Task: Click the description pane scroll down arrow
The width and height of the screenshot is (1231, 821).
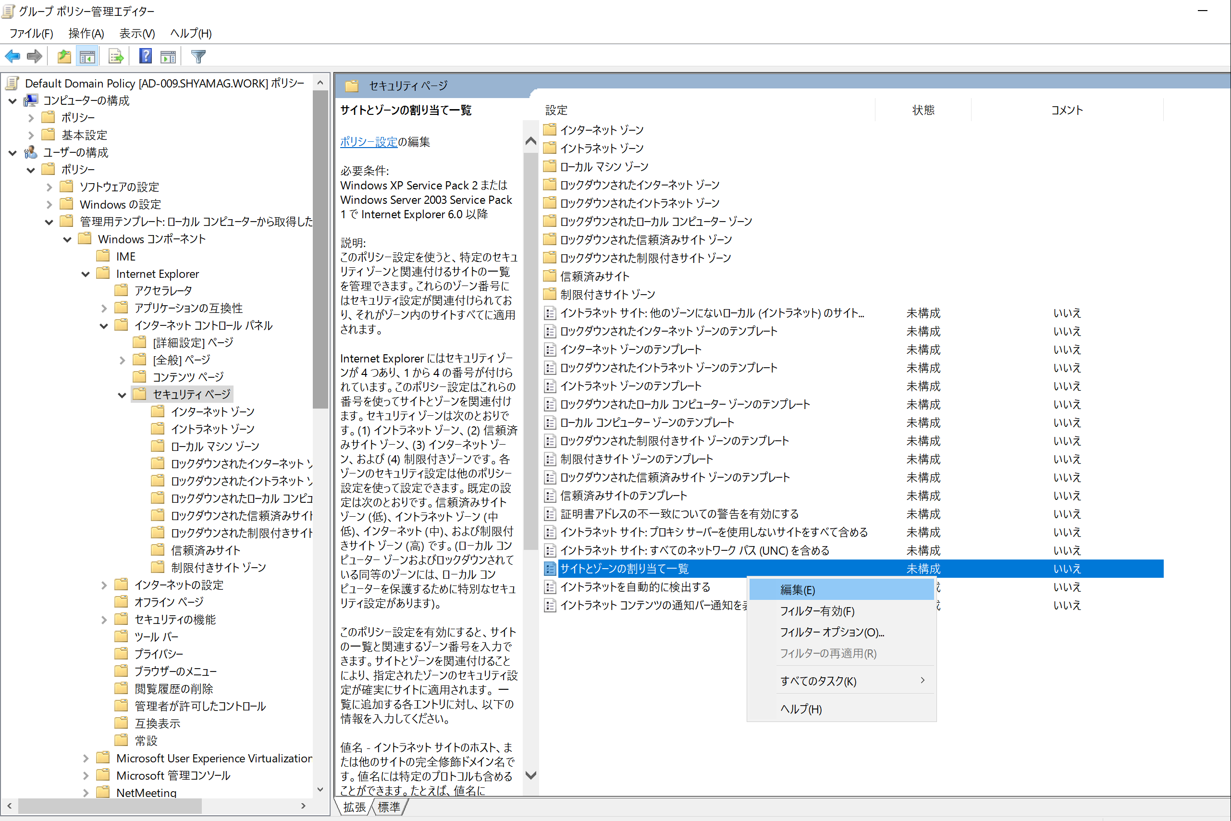Action: [x=531, y=775]
